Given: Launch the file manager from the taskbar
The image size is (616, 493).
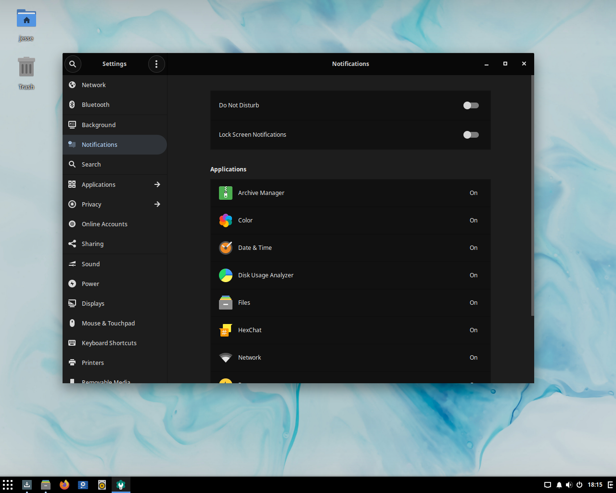Looking at the screenshot, I should tap(46, 485).
